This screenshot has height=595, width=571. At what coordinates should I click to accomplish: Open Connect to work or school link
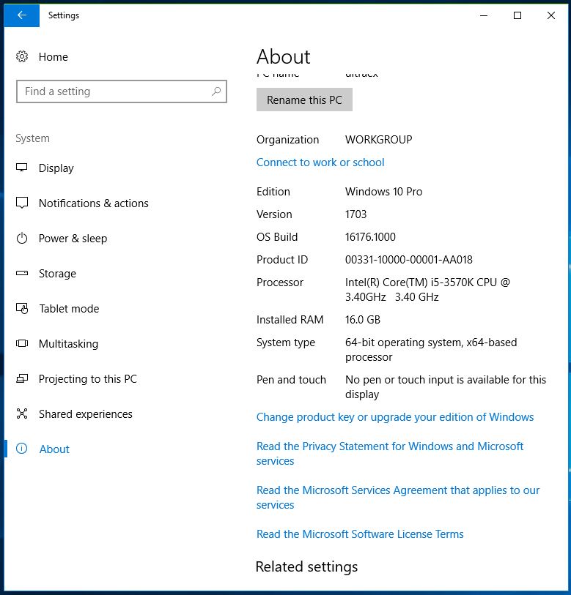coord(320,162)
